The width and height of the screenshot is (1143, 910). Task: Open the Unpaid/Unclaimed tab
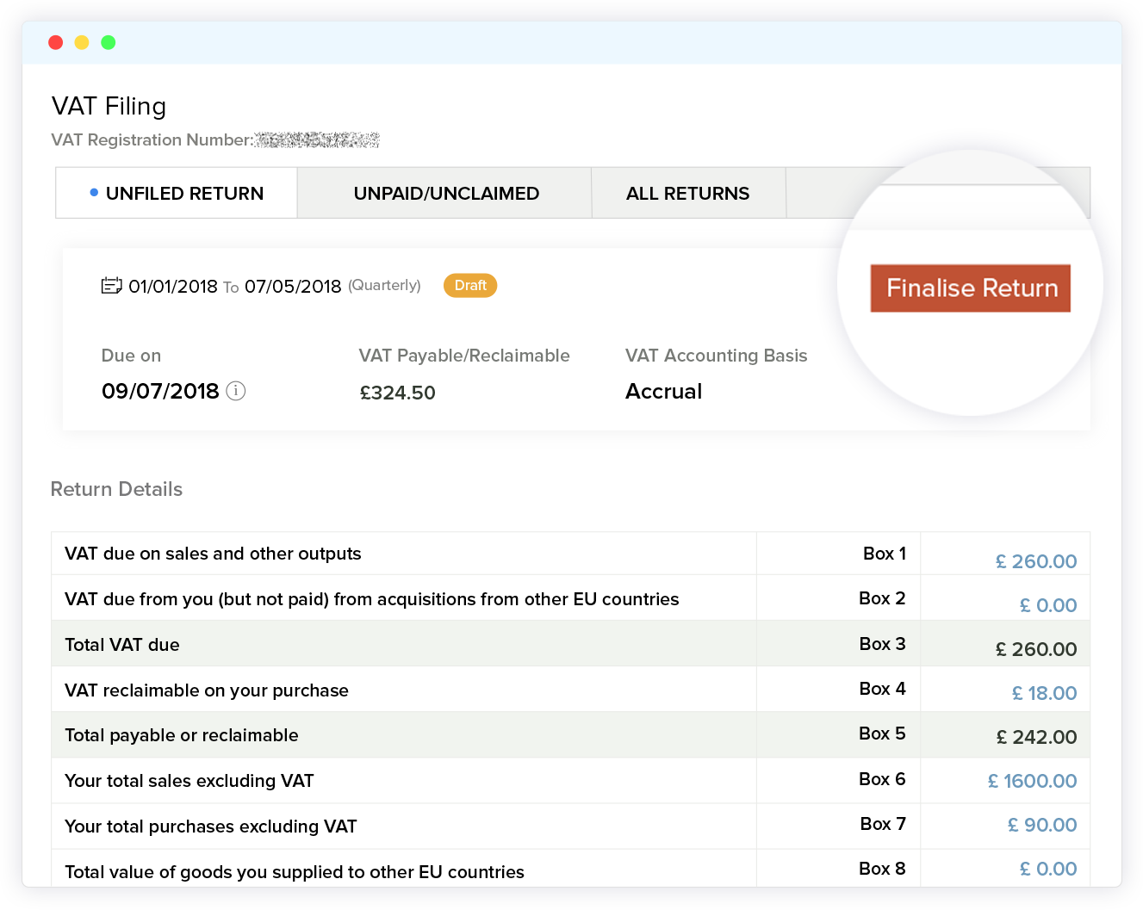tap(445, 193)
